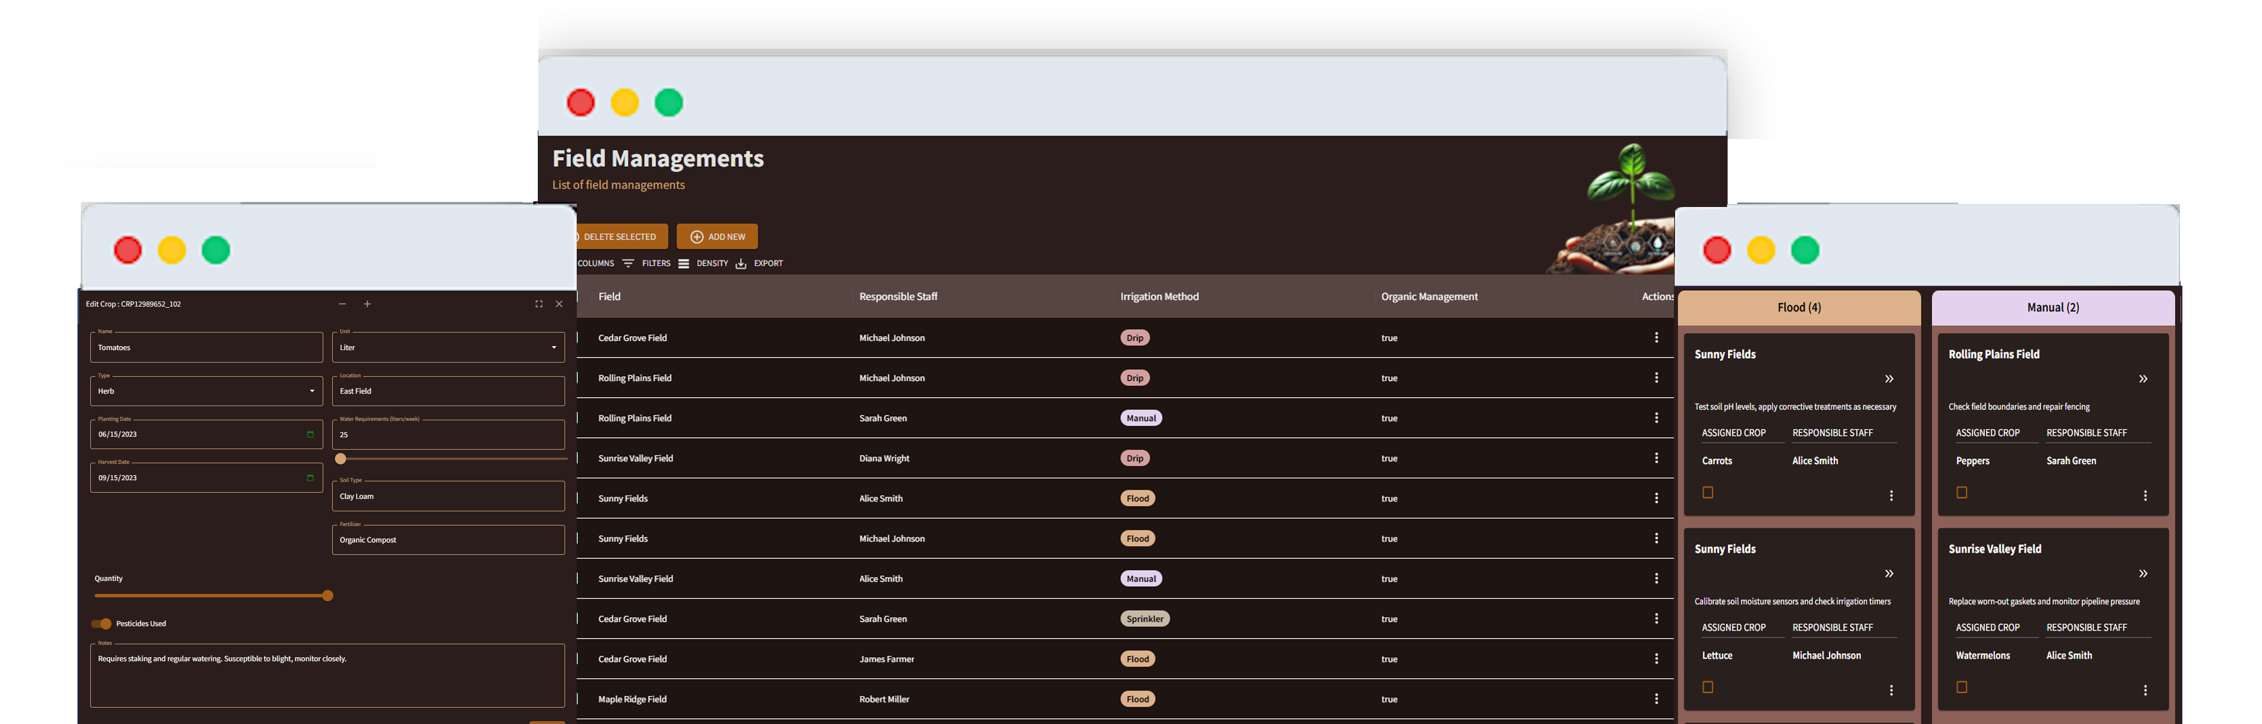Open the Unit dropdown showing Liter

pos(448,347)
